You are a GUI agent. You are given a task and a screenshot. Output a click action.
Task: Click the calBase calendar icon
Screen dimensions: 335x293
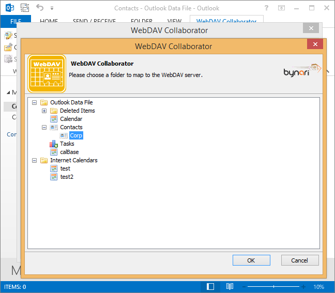coord(54,152)
